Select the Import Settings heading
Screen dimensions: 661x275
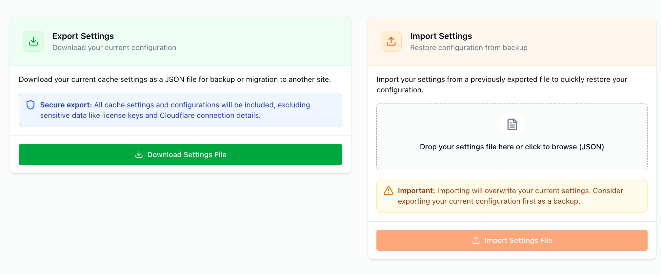(x=441, y=36)
